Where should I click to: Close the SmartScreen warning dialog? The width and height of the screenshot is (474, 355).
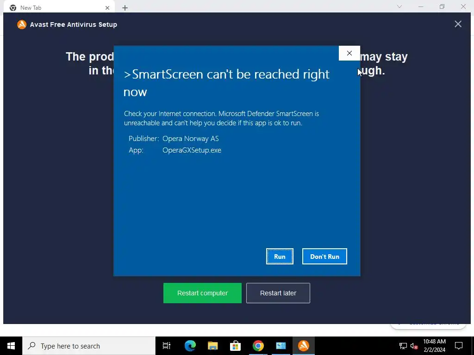point(349,53)
